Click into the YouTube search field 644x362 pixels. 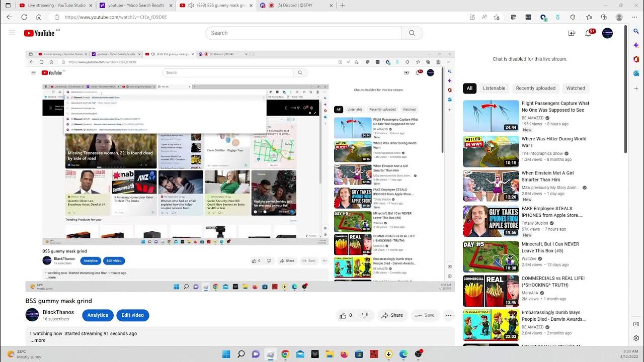pos(303,33)
